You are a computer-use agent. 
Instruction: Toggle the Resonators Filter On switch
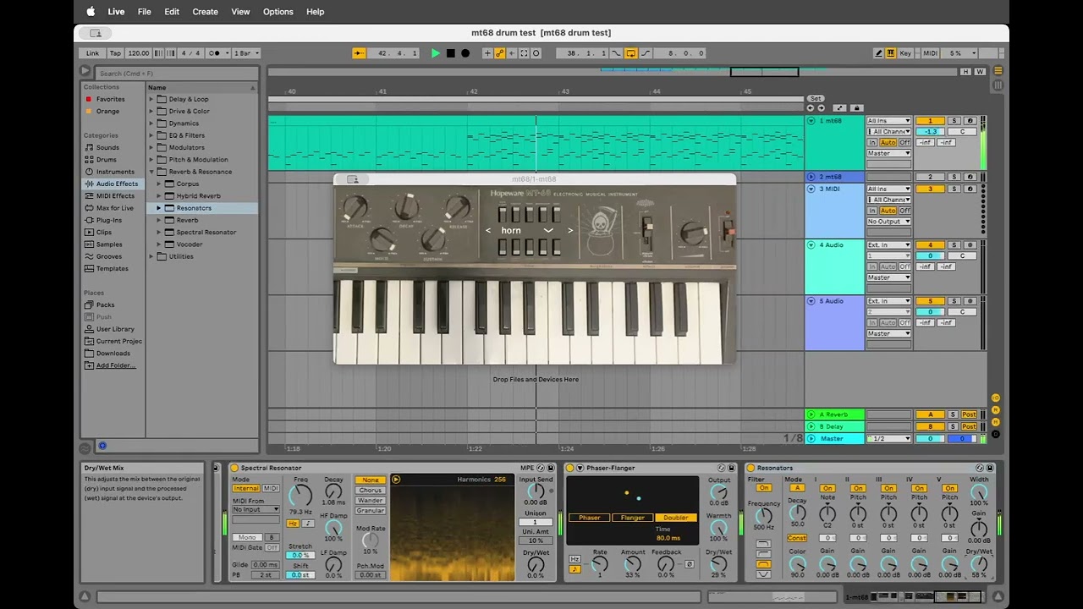(764, 488)
